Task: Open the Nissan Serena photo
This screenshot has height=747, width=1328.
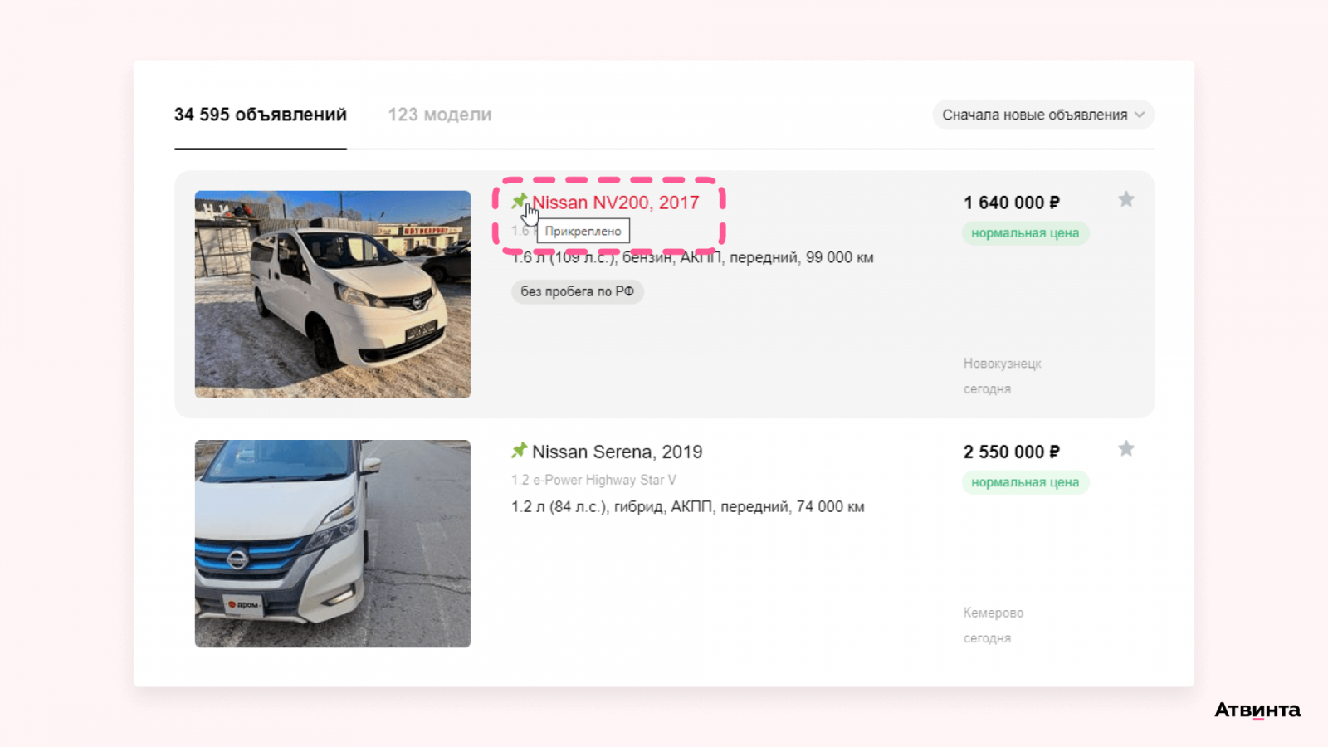Action: click(332, 544)
